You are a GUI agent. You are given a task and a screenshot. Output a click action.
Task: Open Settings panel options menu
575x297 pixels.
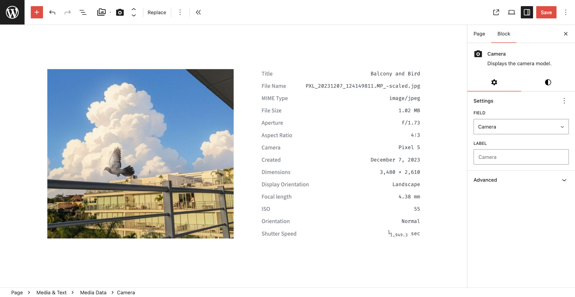[564, 101]
